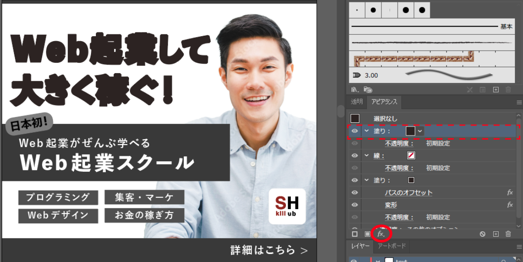Click fx icon on パスのオフセット row
The image size is (523, 262).
coord(510,192)
